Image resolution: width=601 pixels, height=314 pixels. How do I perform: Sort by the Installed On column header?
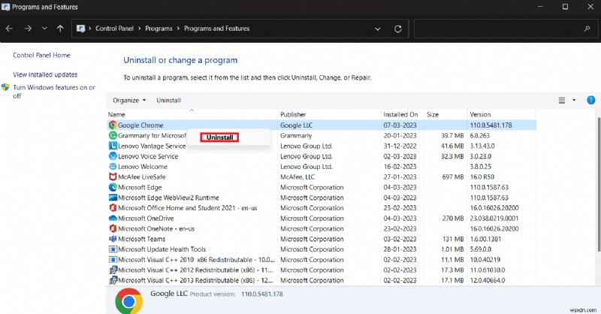[x=403, y=114]
